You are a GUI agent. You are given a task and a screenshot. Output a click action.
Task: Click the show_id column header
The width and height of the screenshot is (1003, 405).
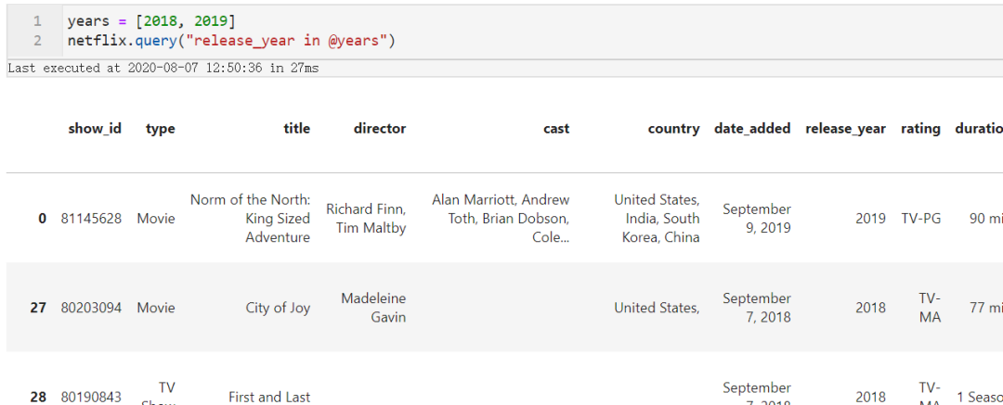95,129
